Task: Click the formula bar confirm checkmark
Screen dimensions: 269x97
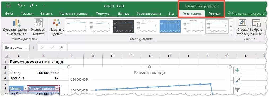Action: 52,47
